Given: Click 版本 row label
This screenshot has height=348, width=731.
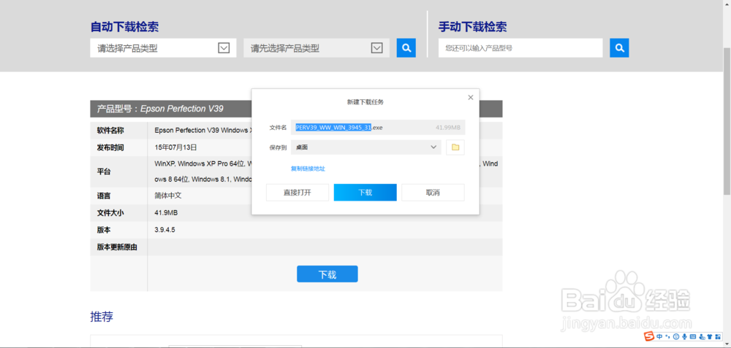Looking at the screenshot, I should coord(104,230).
